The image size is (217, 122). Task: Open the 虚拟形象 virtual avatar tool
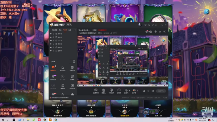(x=53, y=86)
